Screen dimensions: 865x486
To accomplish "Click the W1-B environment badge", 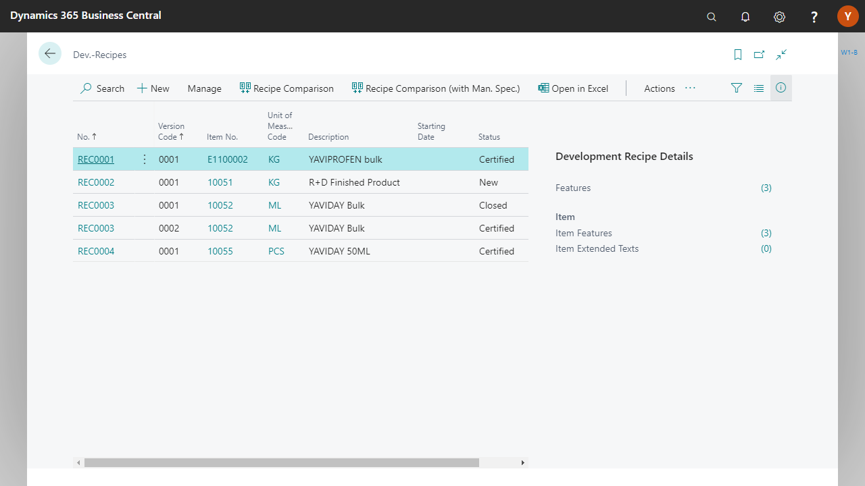I will [849, 53].
